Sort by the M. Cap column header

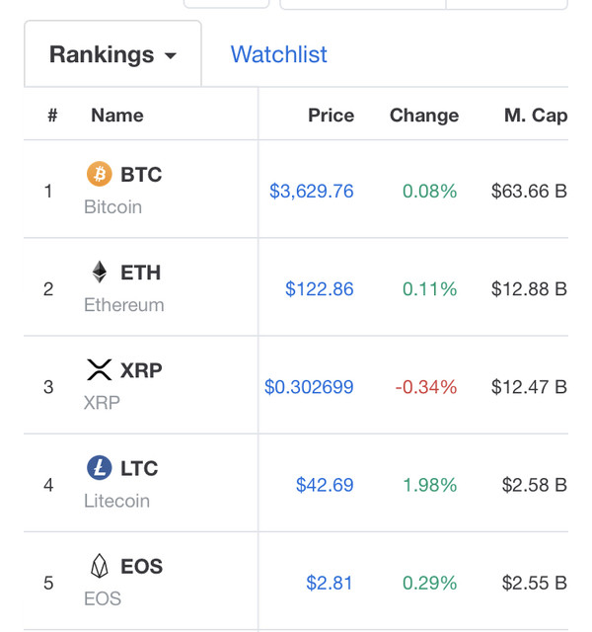coord(536,116)
